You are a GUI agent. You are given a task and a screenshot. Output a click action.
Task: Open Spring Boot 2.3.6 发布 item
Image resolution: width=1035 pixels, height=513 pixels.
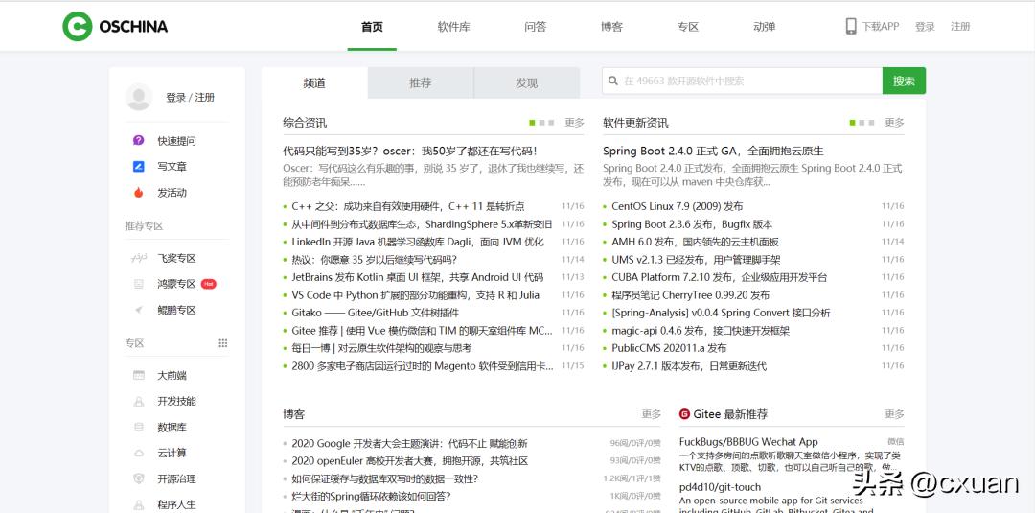coord(692,224)
